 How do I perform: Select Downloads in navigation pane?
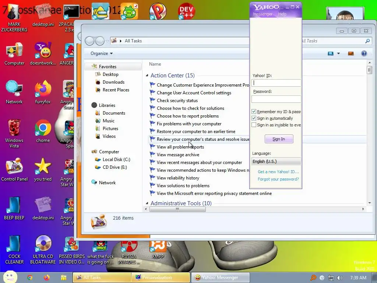[113, 82]
